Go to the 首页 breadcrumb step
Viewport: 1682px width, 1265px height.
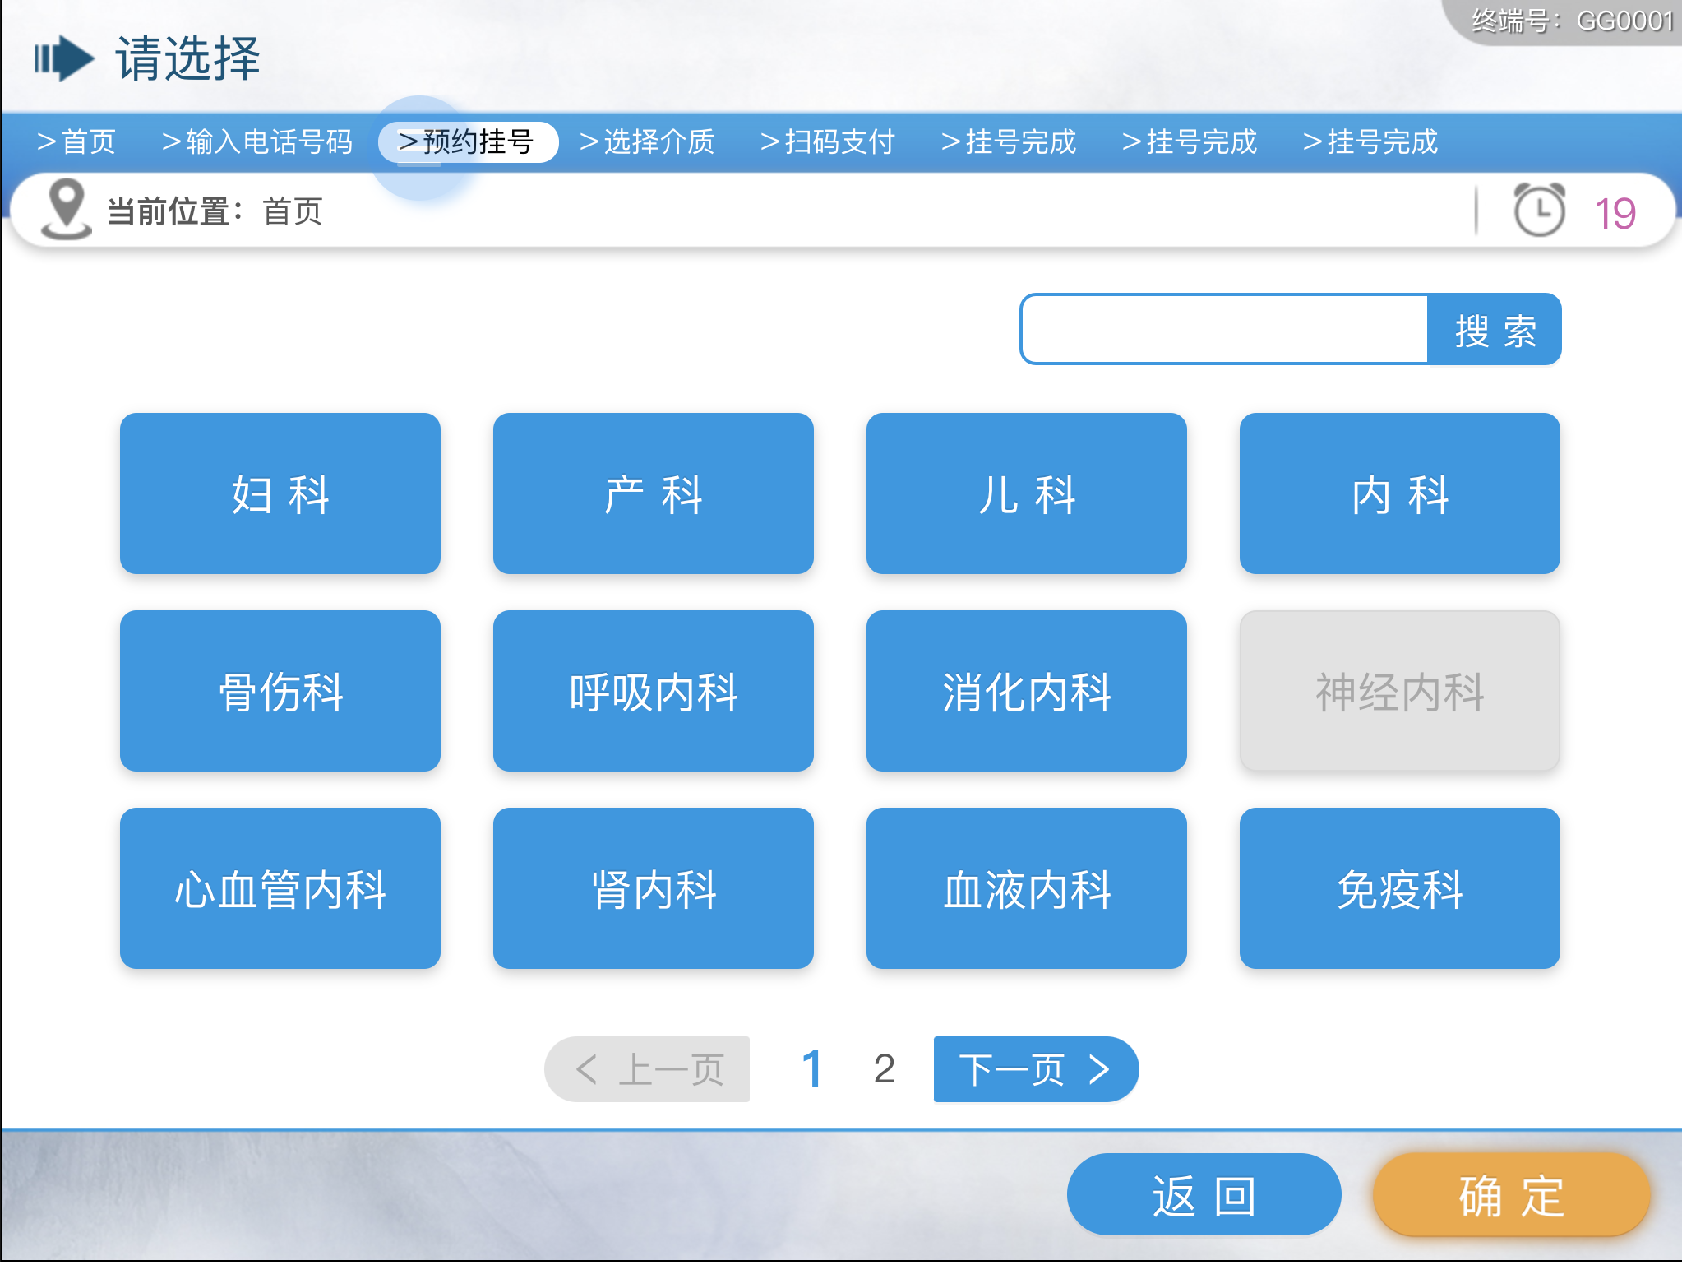[76, 141]
